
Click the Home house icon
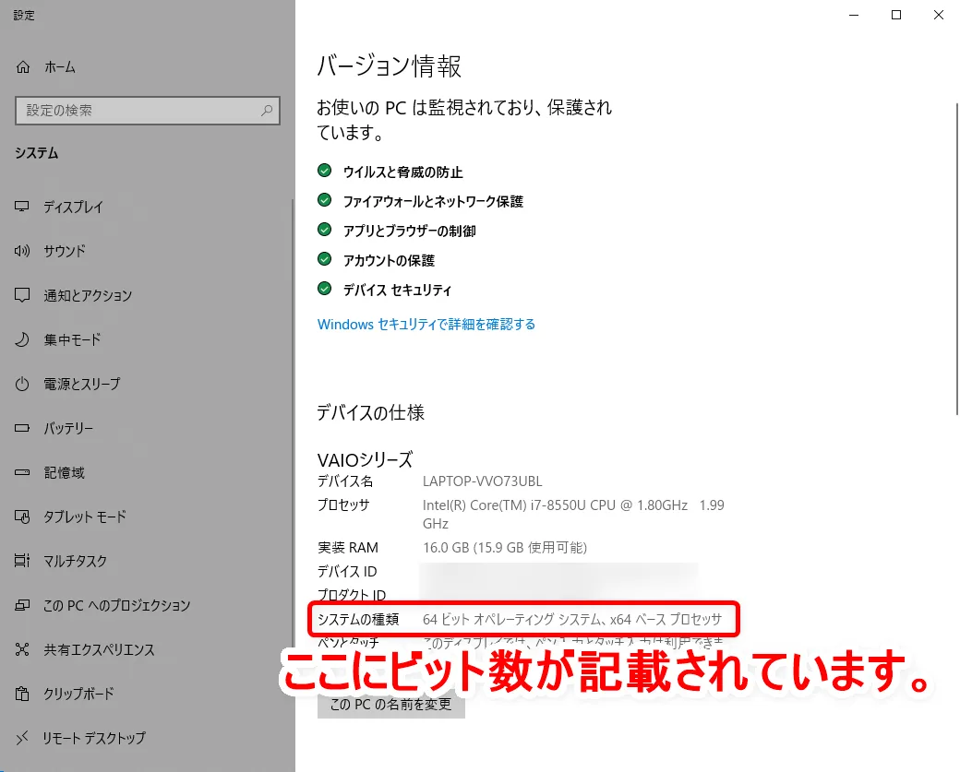tap(23, 67)
